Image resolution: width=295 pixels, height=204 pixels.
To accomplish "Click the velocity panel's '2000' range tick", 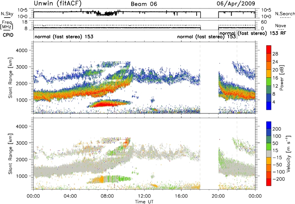I will (21, 159).
